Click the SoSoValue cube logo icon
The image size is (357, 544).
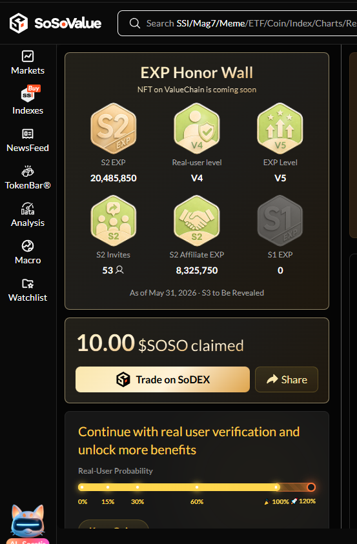tap(18, 23)
